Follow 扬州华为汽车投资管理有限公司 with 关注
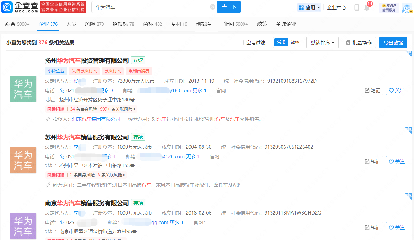414x240 pixels. 397,90
